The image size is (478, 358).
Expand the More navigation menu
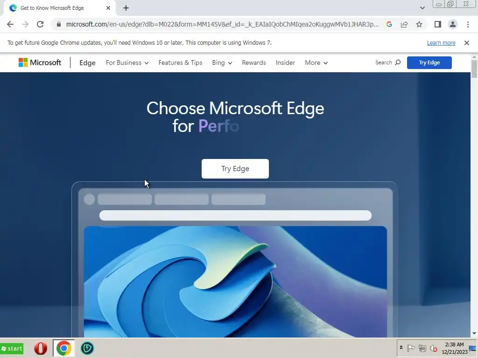pyautogui.click(x=316, y=63)
